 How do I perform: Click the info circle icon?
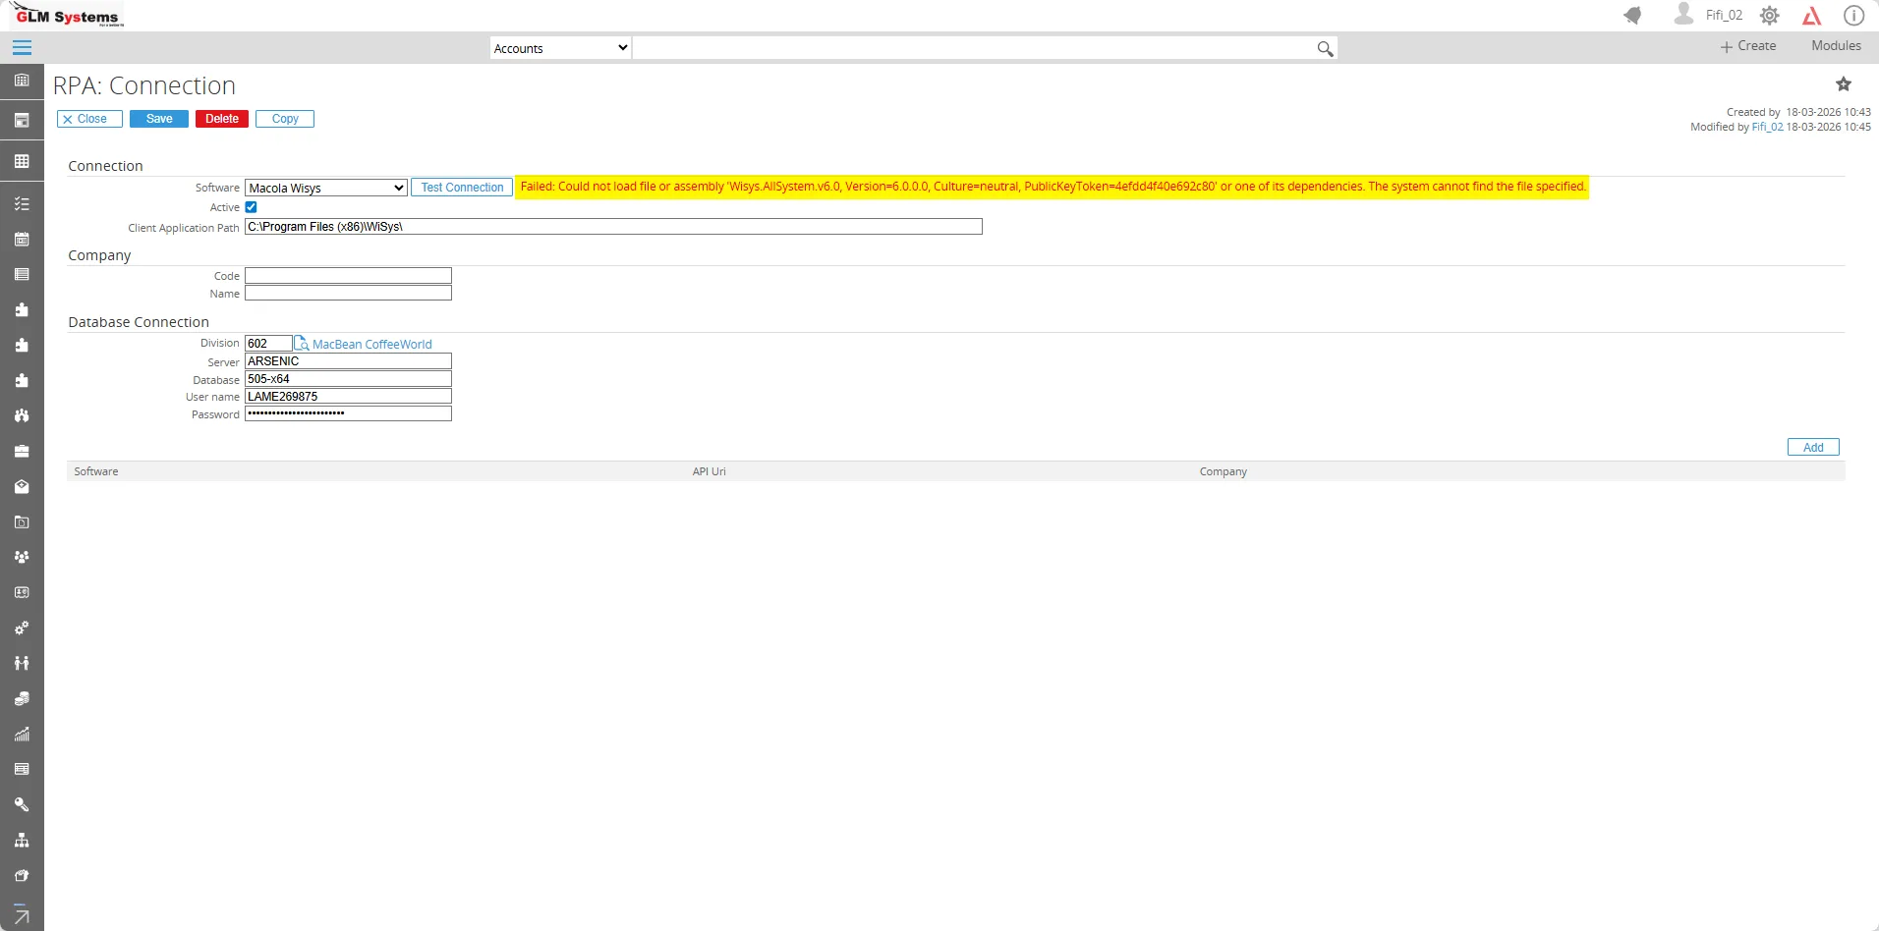pyautogui.click(x=1853, y=16)
